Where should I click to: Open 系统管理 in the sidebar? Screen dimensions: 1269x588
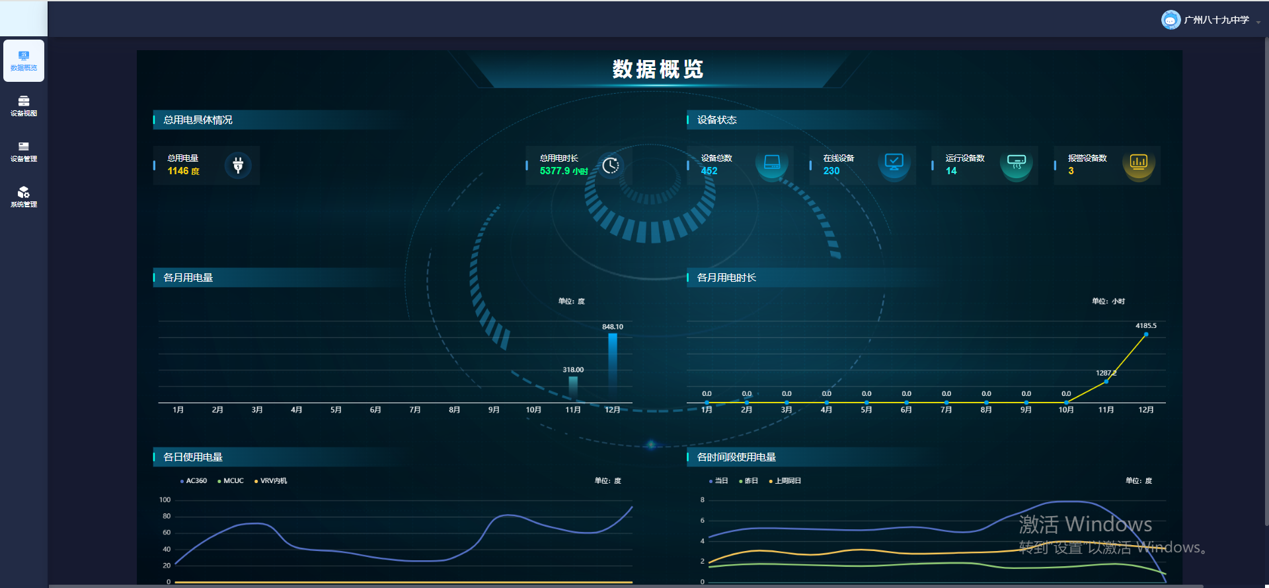[x=24, y=197]
